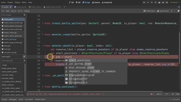Jump to battle_continue method

(x=8, y=85)
